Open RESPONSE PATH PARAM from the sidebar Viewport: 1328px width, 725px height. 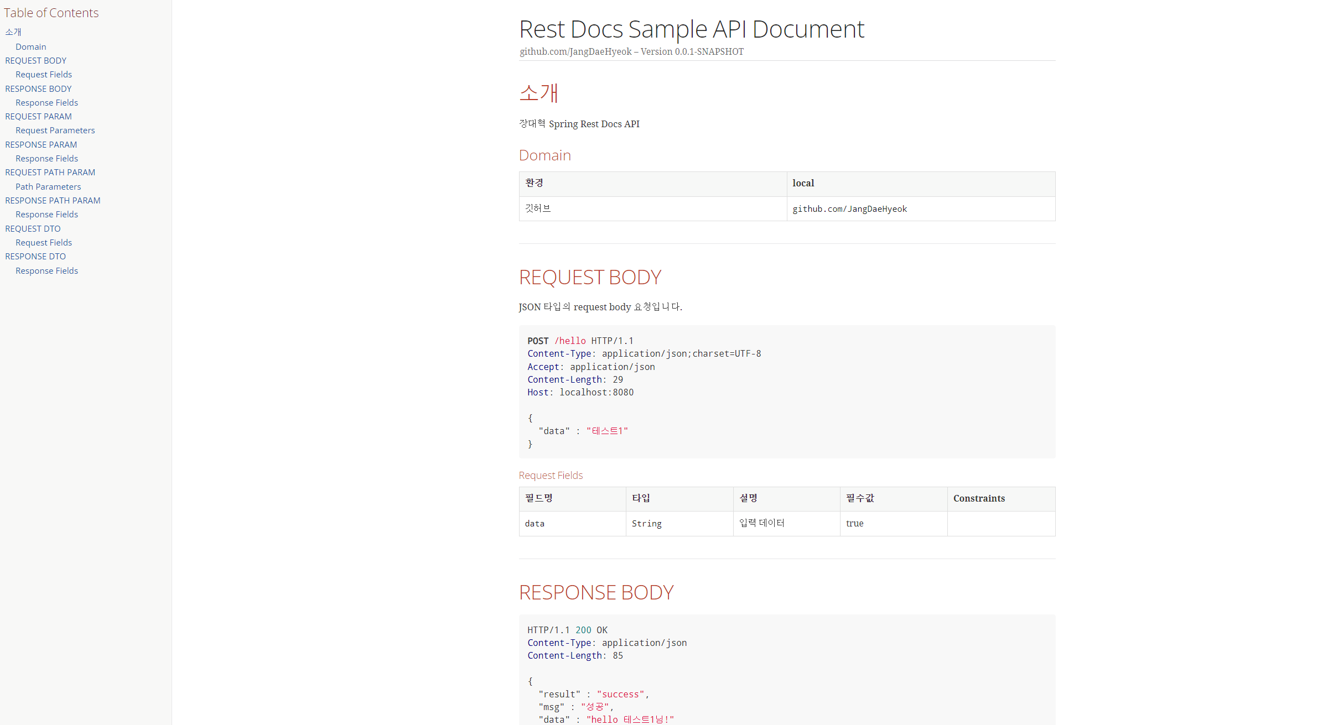click(53, 200)
